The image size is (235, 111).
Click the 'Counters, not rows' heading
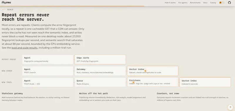[x=168, y=93]
